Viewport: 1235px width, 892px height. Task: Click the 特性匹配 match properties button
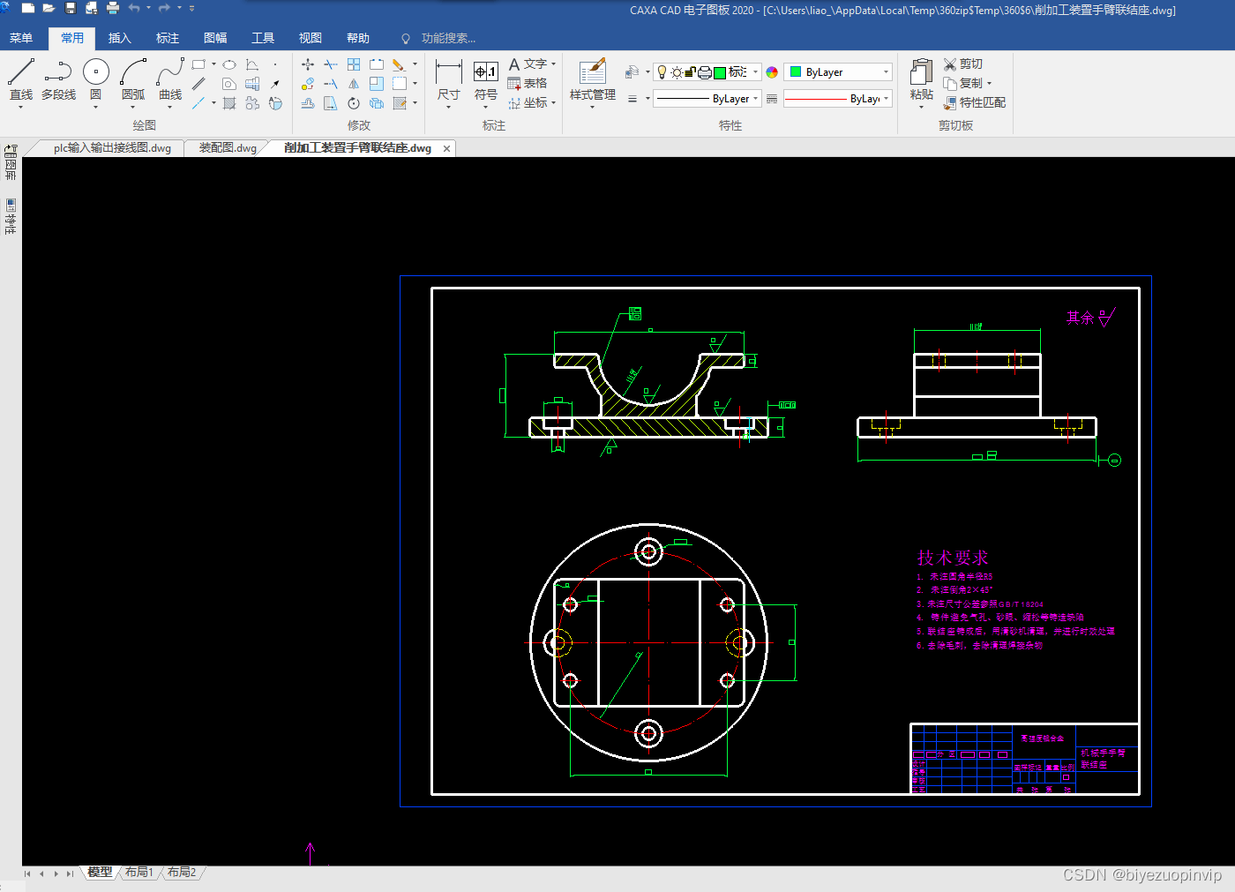tap(975, 102)
